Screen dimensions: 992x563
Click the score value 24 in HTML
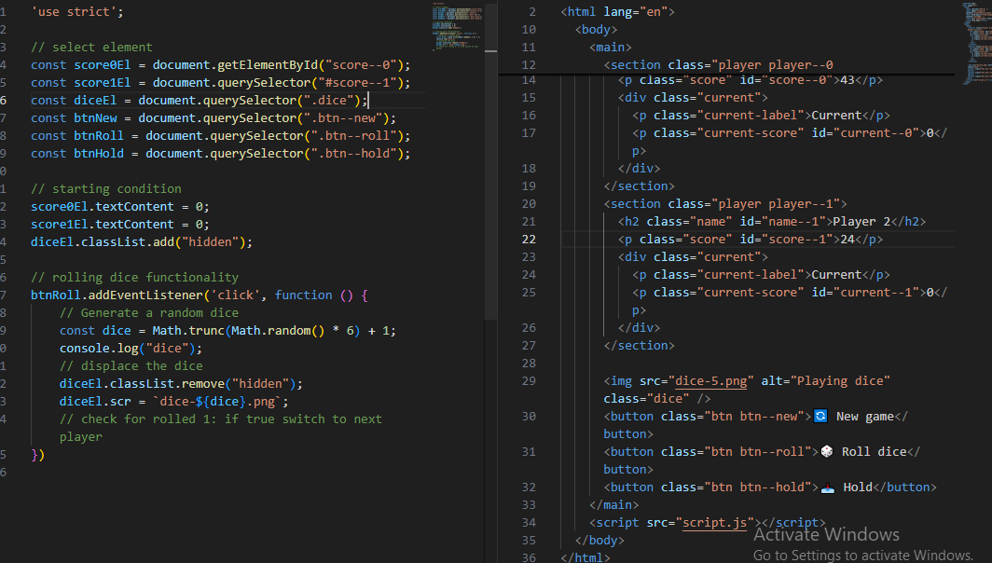coord(847,240)
